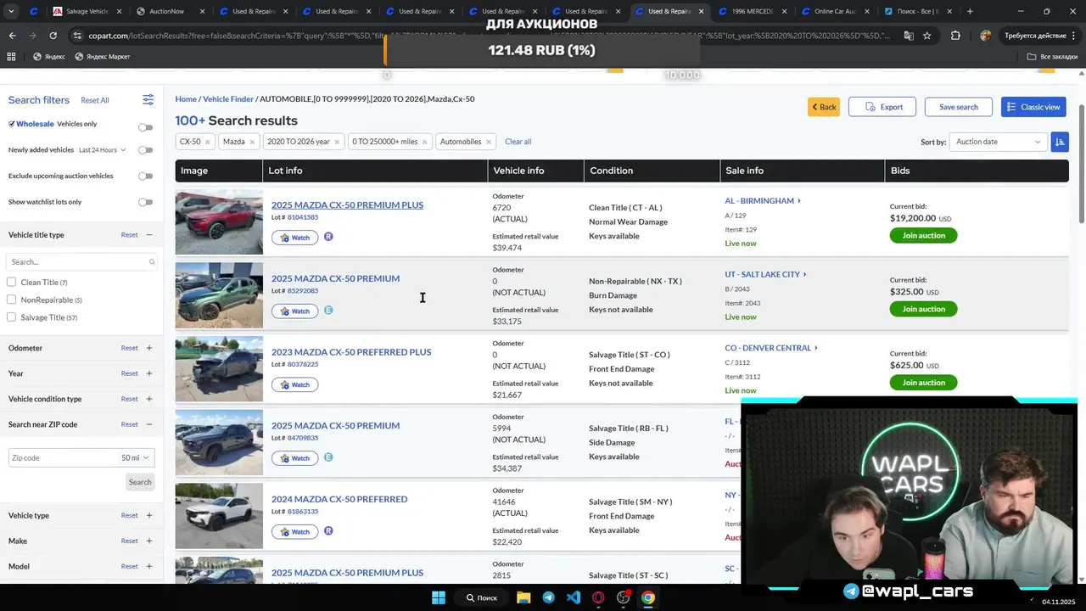
Task: Open the Яндекс Маркет bookmark
Action: 103,56
